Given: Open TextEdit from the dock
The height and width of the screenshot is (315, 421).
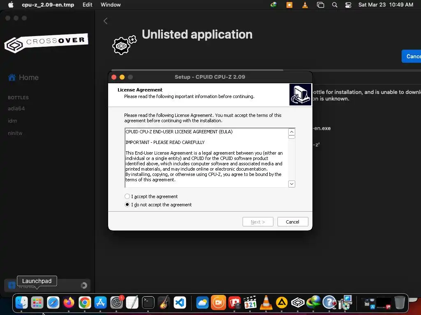Looking at the screenshot, I should [132, 303].
